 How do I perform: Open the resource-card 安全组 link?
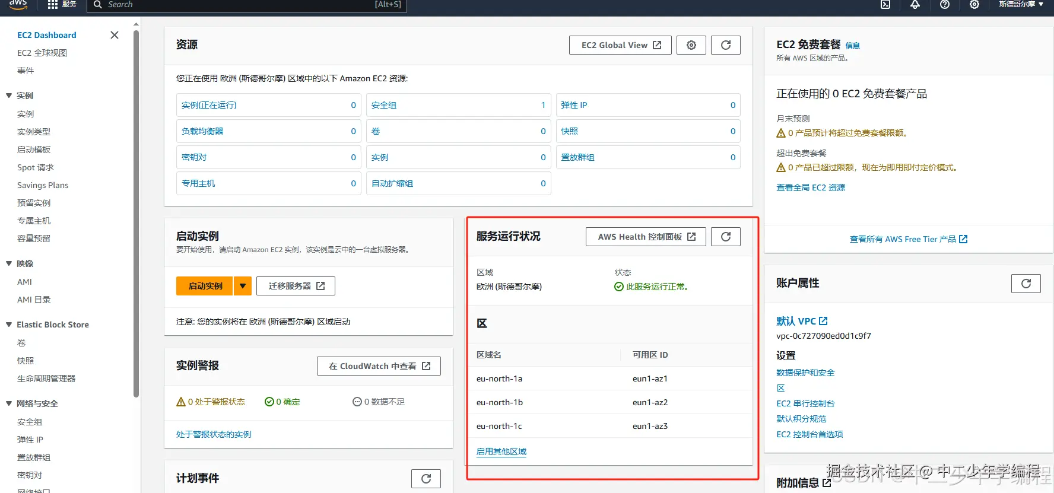click(x=384, y=105)
